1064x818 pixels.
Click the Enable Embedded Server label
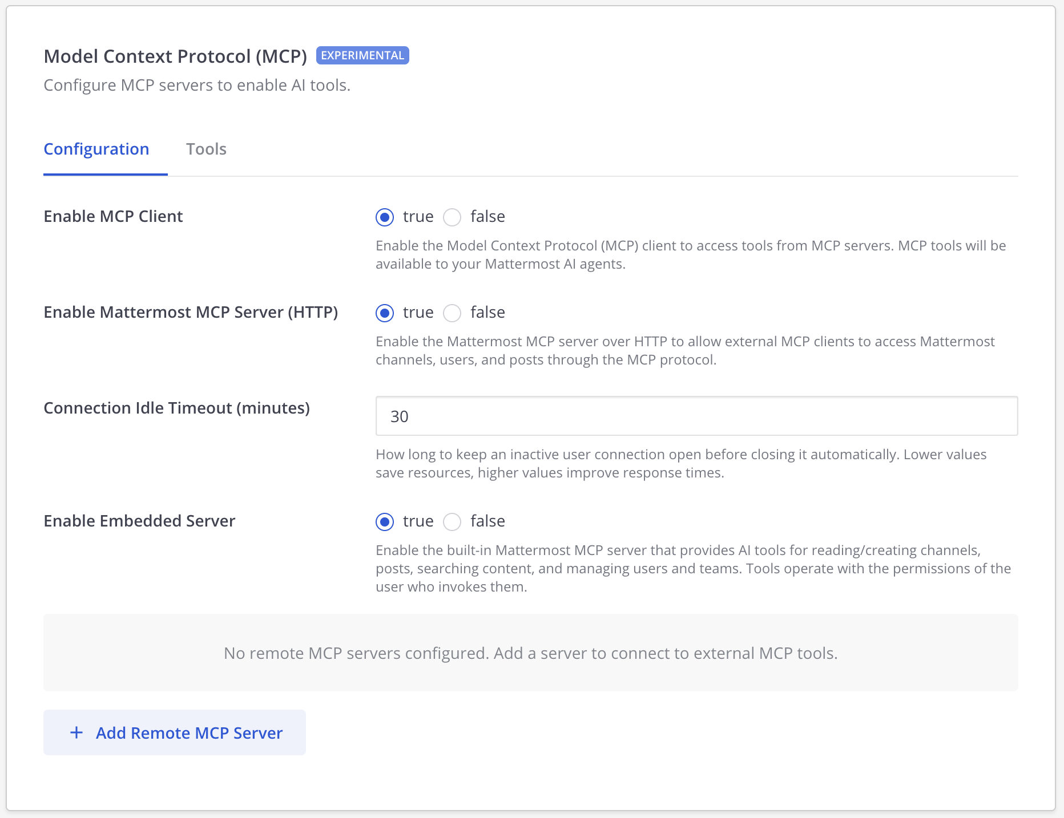[139, 521]
